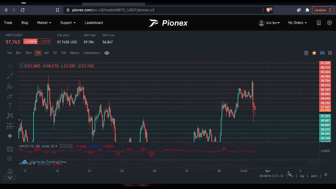Select the 1m timeframe

pos(9,53)
